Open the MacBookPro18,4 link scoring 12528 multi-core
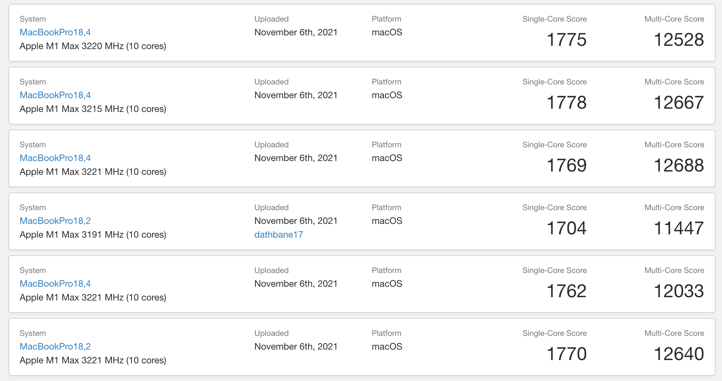This screenshot has height=381, width=722. click(55, 32)
